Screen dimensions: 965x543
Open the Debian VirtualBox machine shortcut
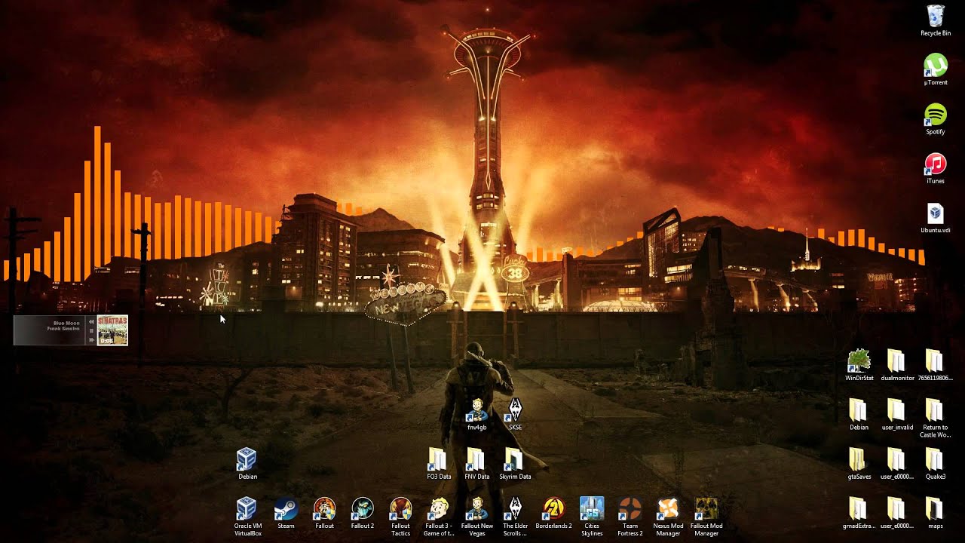247,464
